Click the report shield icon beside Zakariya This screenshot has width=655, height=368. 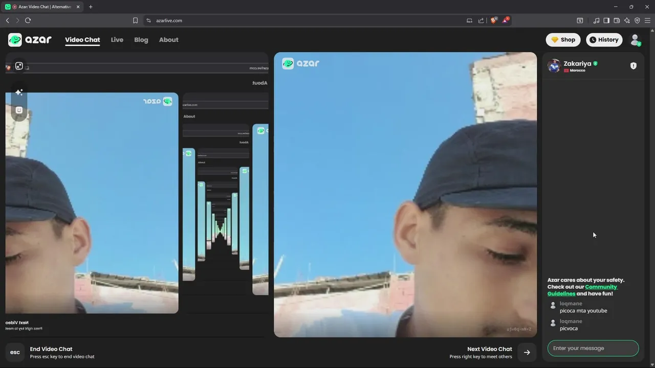coord(634,66)
